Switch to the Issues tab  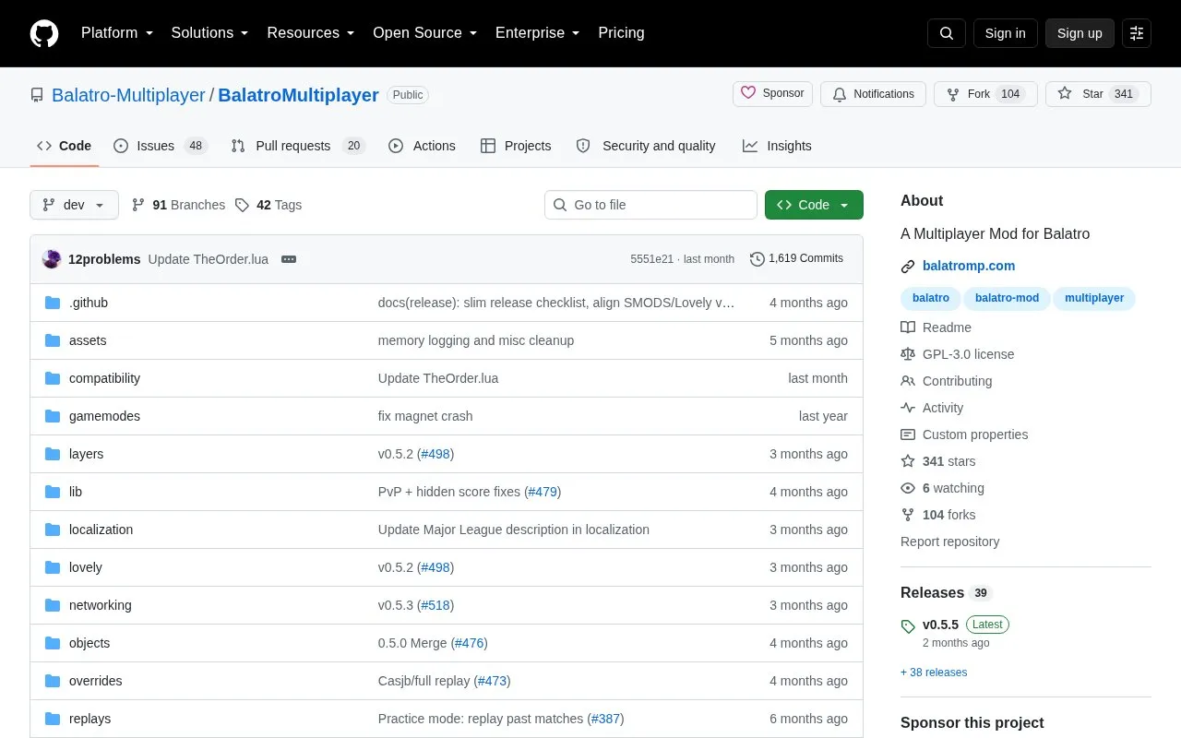tap(161, 146)
